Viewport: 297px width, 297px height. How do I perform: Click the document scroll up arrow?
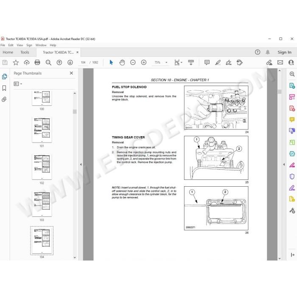pos(280,71)
